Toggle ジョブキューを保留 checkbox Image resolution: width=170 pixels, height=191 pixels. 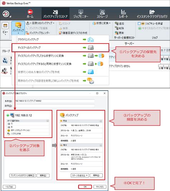(139, 23)
